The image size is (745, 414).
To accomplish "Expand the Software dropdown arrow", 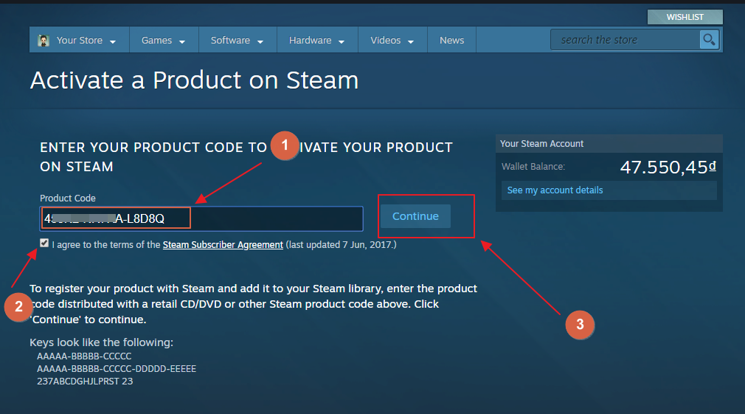I will point(260,42).
